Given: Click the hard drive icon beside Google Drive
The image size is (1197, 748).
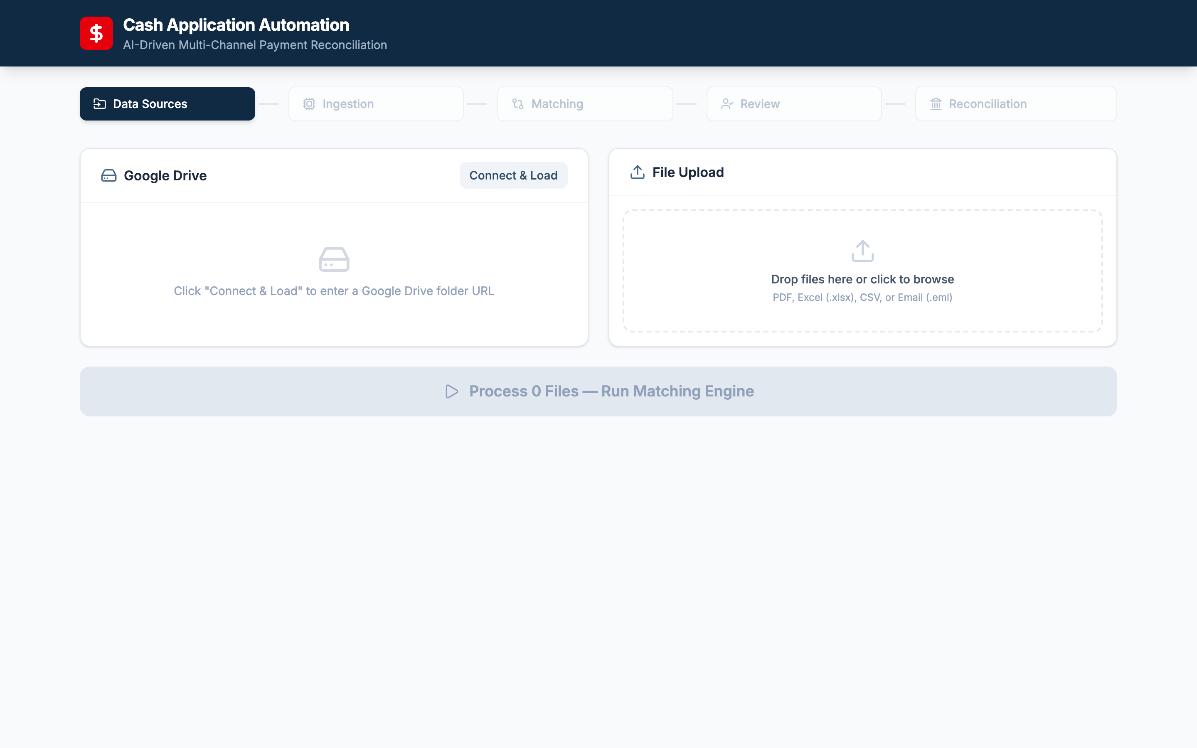Looking at the screenshot, I should coord(108,175).
